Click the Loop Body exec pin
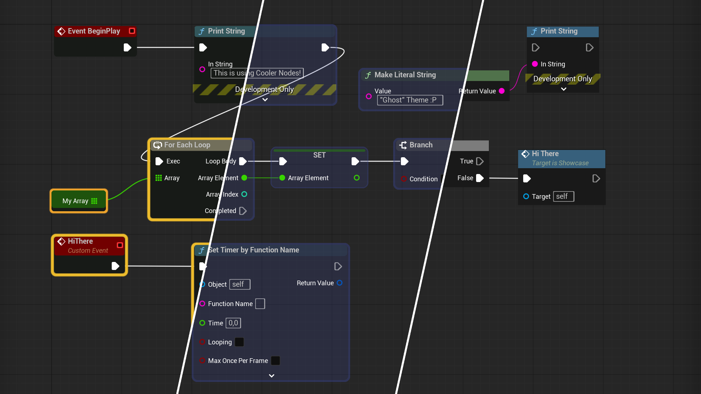The width and height of the screenshot is (701, 394). click(243, 161)
